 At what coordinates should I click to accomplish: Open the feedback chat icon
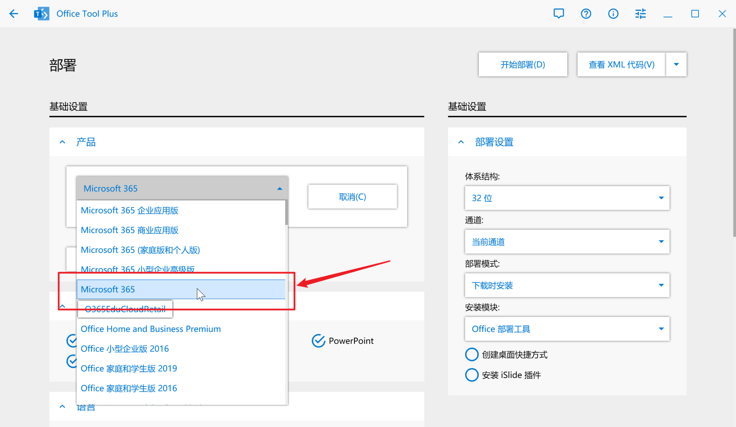559,14
